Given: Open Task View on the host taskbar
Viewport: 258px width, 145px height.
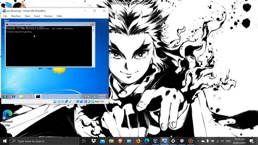Looking at the screenshot, I should click(84, 141).
